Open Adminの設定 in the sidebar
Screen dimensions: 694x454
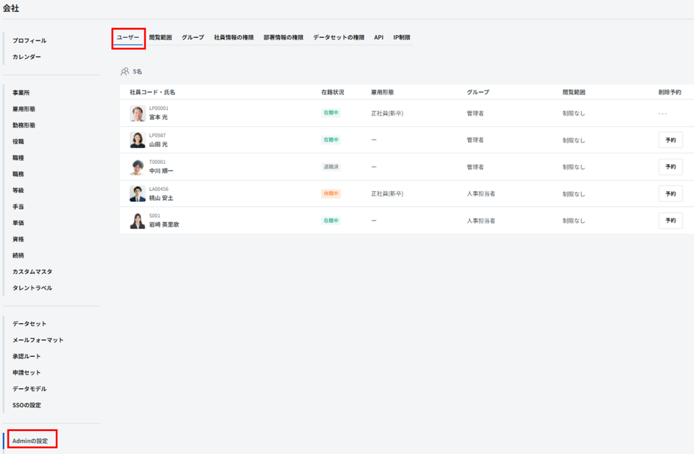point(30,441)
